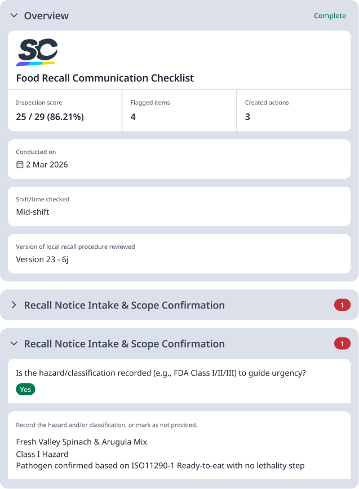The image size is (359, 489).
Task: Click the Inspection score card
Action: coord(64,111)
